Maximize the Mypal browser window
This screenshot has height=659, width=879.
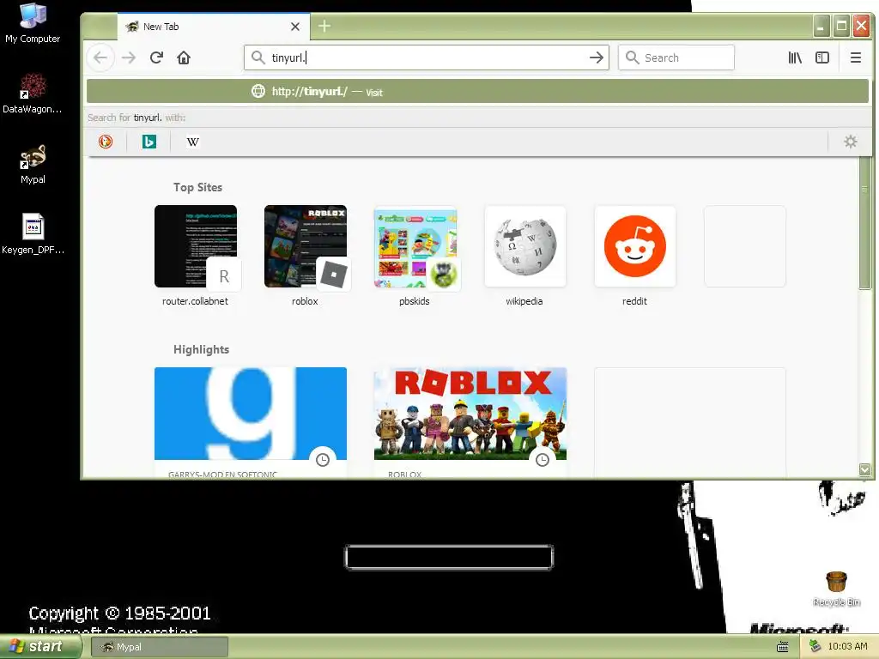point(841,26)
